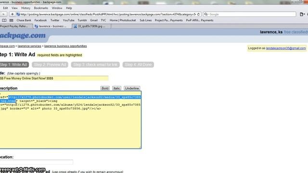Follow the backpage.com breadcrumb link
Viewport: 308px width, 173px height.
[7, 46]
